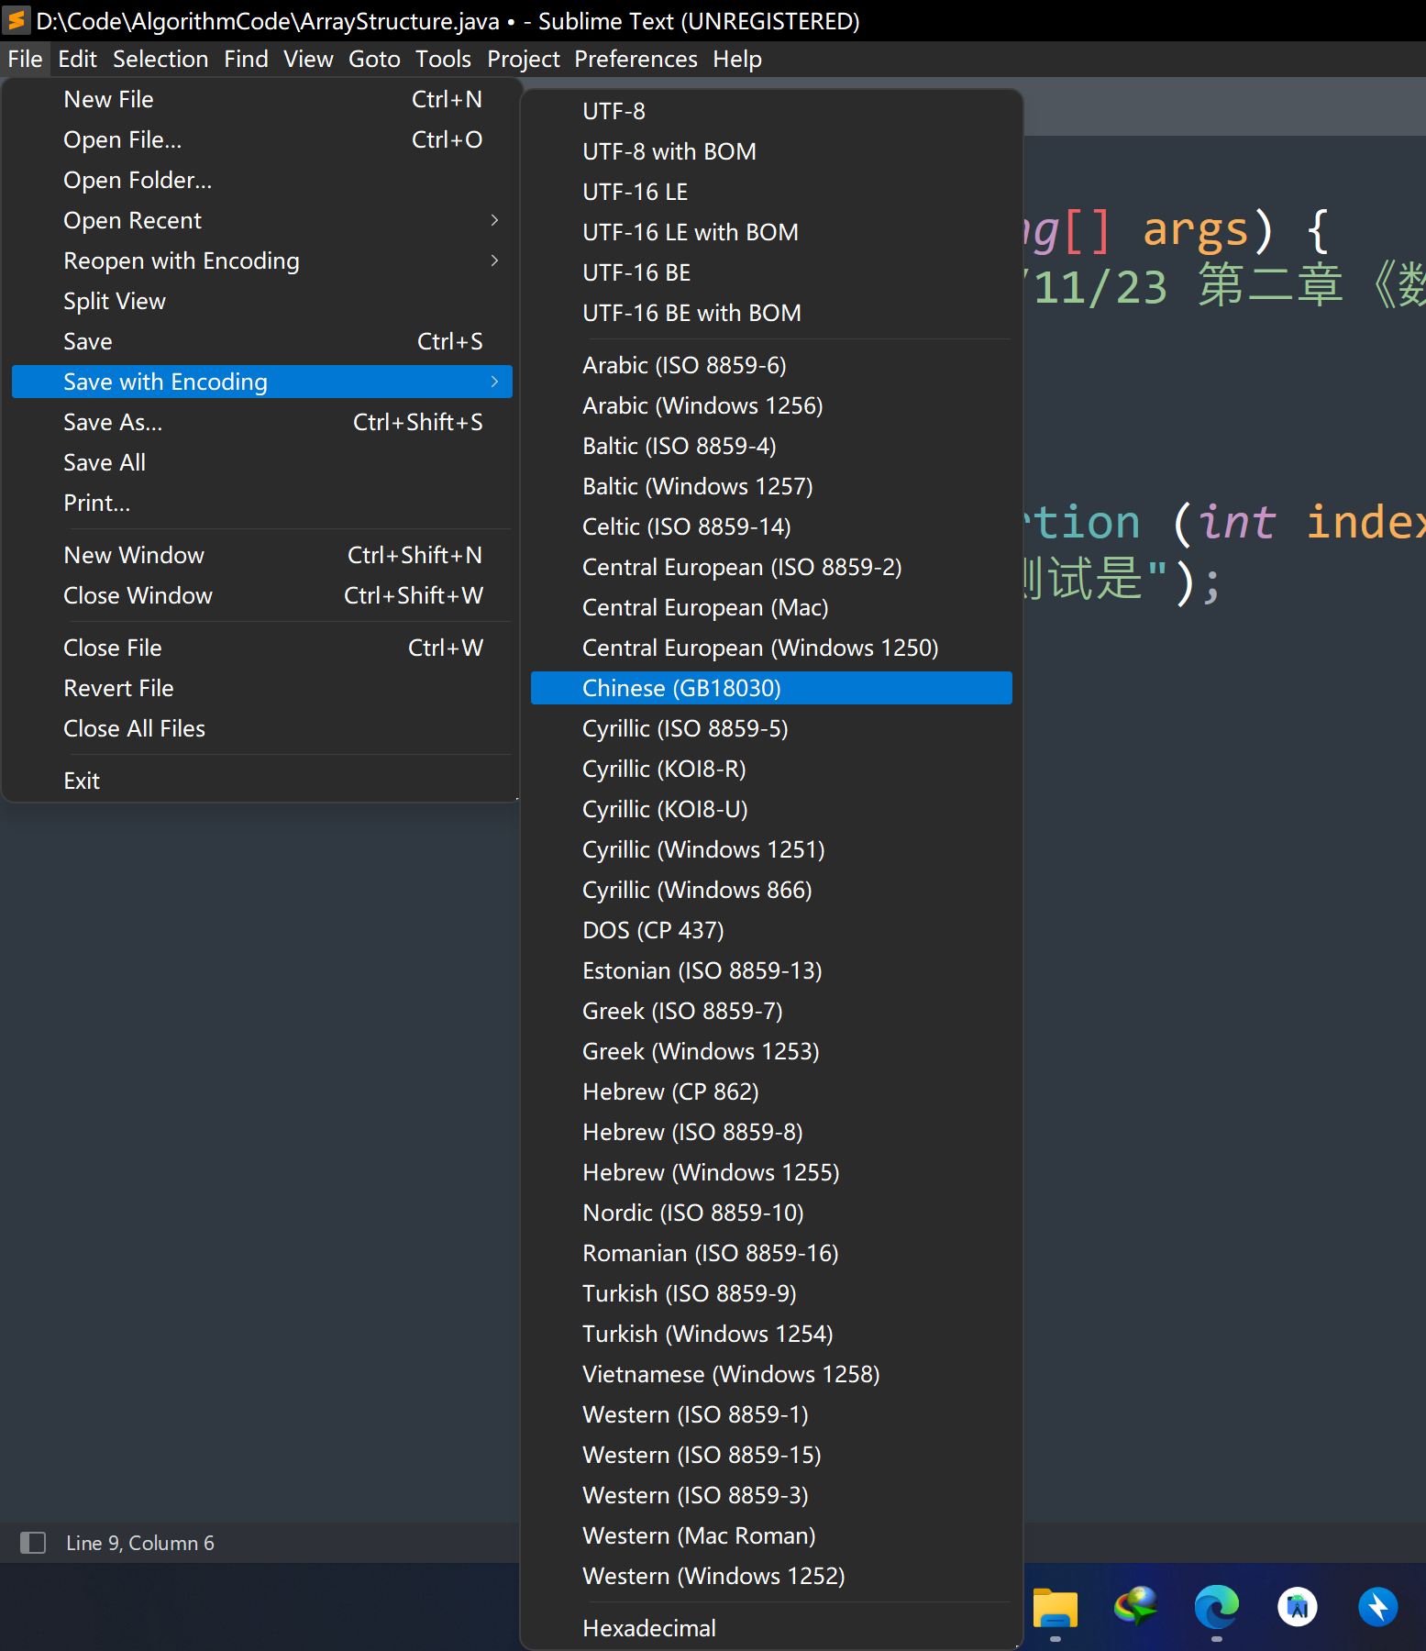Open the Selection menu
Viewport: 1426px width, 1651px height.
(160, 59)
